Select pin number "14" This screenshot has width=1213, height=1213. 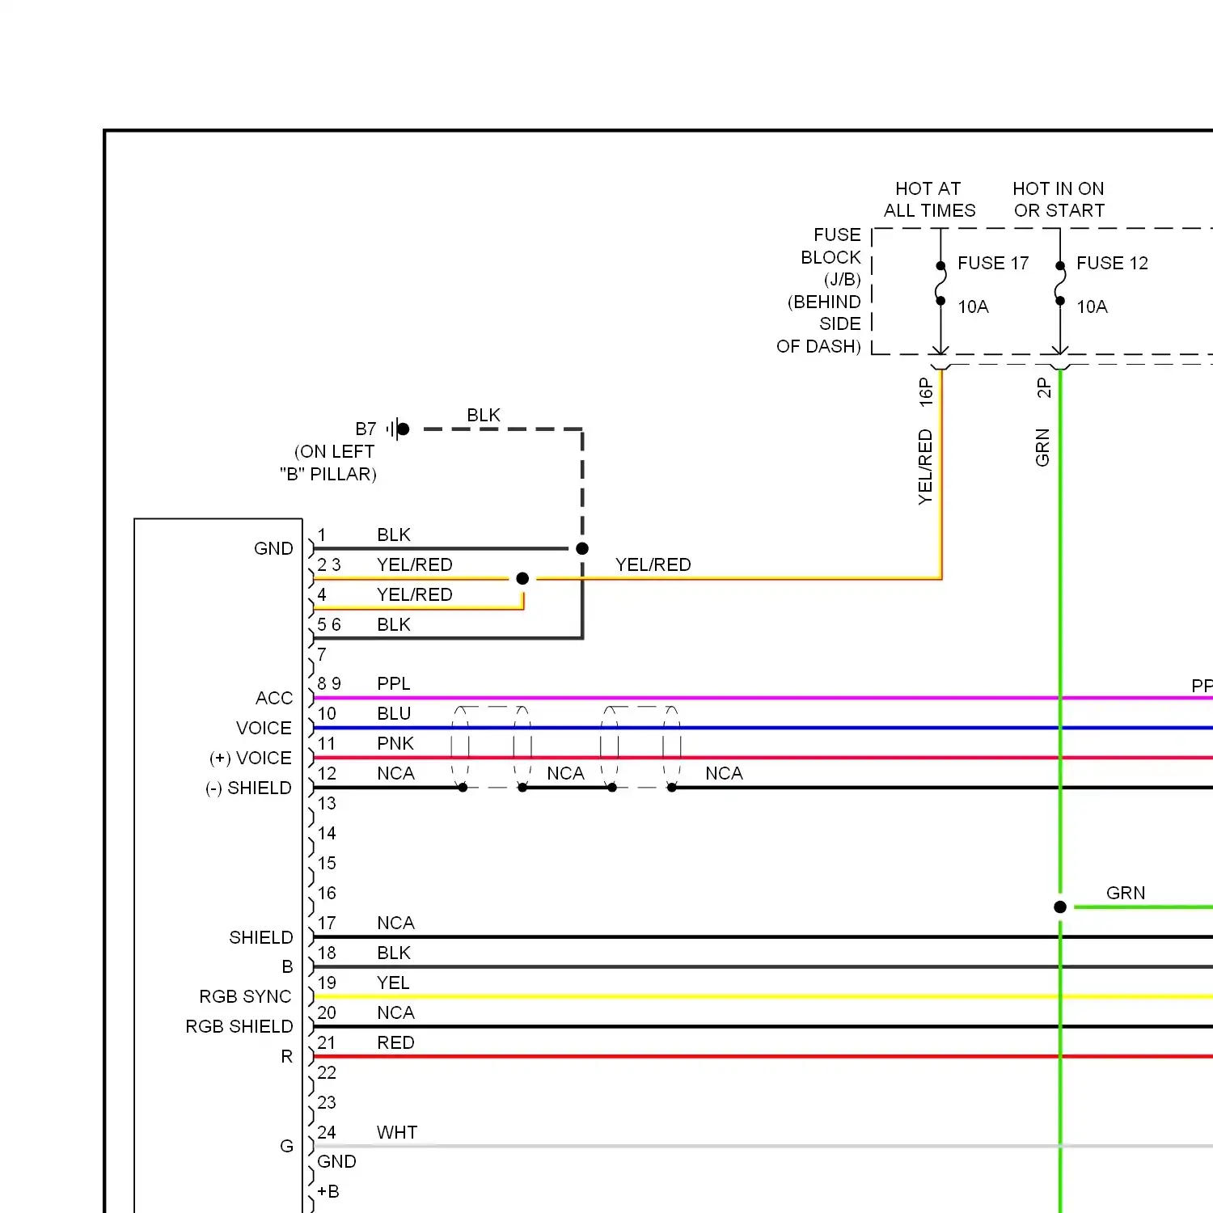[327, 833]
